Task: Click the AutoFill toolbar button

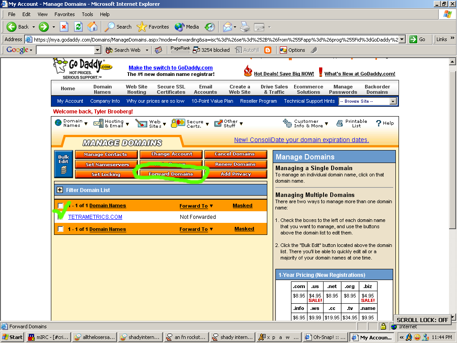Action: coord(247,50)
